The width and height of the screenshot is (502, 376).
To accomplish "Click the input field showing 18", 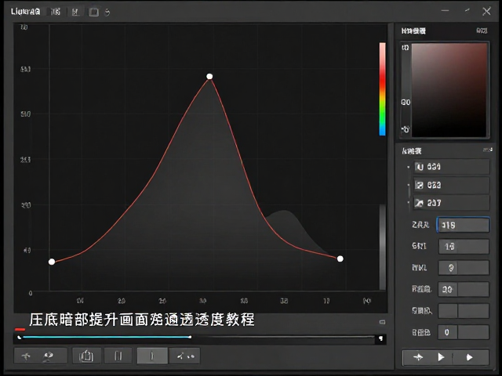I will click(x=464, y=246).
